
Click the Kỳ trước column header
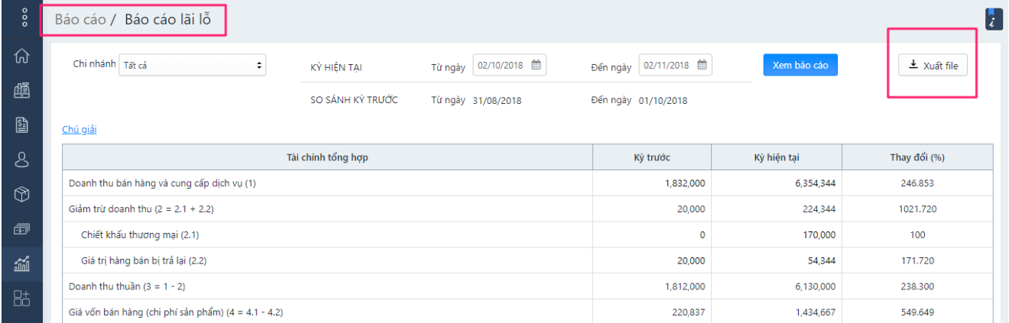tap(652, 157)
